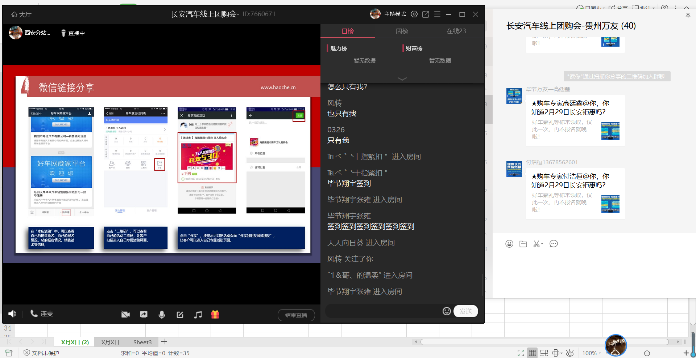Click the spreadsheet horizontal scrollbar
Image resolution: width=696 pixels, height=358 pixels.
pos(544,342)
